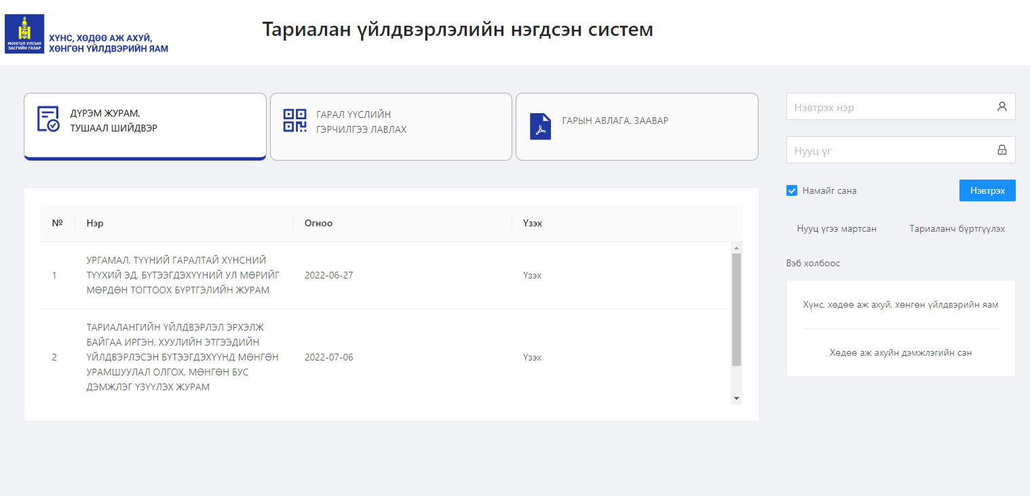Click the Нууц үгээ мартсан link

coord(837,229)
